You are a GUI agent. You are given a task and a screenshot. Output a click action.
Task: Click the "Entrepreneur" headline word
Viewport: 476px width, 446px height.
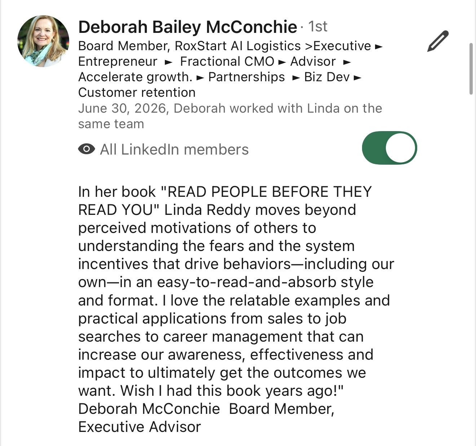coord(118,61)
